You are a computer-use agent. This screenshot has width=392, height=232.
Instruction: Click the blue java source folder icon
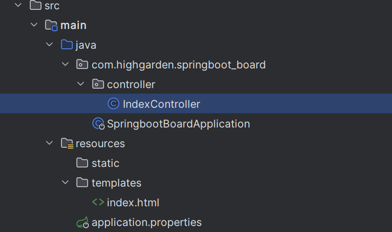pyautogui.click(x=67, y=45)
